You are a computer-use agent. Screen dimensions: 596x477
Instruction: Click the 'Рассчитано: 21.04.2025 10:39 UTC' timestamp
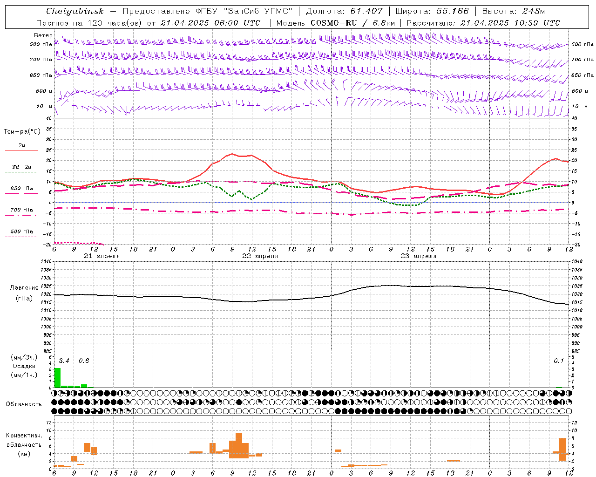[x=483, y=23]
